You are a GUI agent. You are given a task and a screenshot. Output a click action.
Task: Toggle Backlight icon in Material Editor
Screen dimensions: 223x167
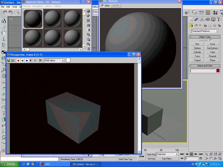88,16
